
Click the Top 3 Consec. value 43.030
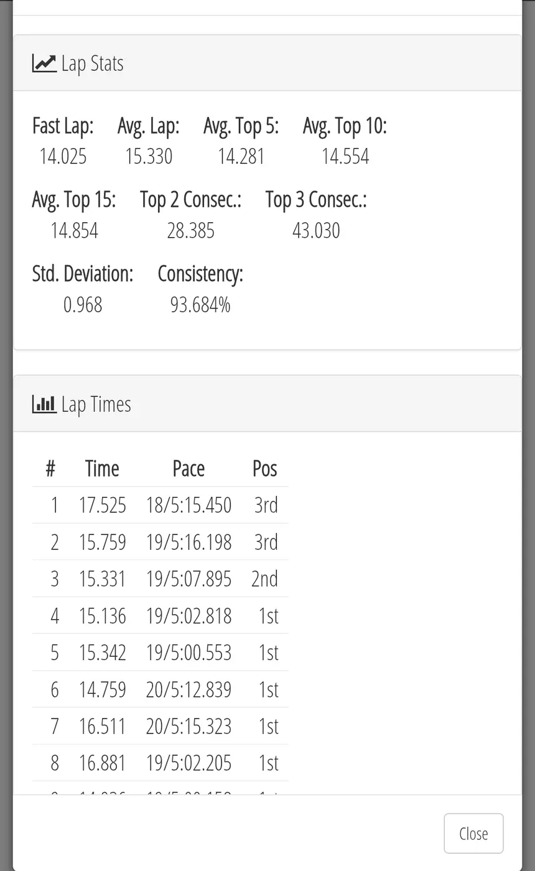tap(316, 231)
